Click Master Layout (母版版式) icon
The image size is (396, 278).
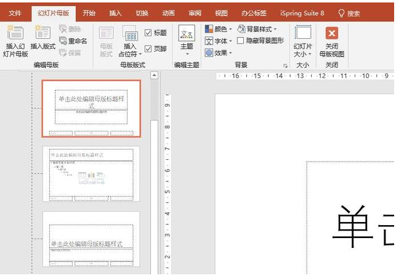click(107, 33)
